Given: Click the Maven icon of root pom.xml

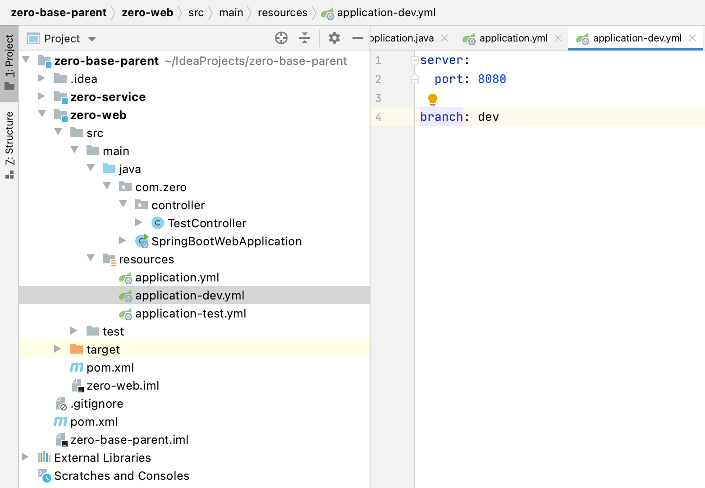Looking at the screenshot, I should point(60,421).
